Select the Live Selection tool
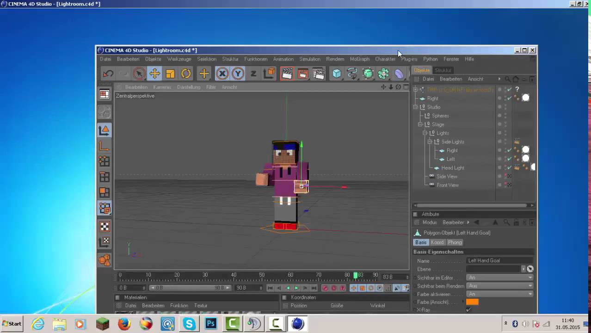The width and height of the screenshot is (591, 333). point(139,74)
